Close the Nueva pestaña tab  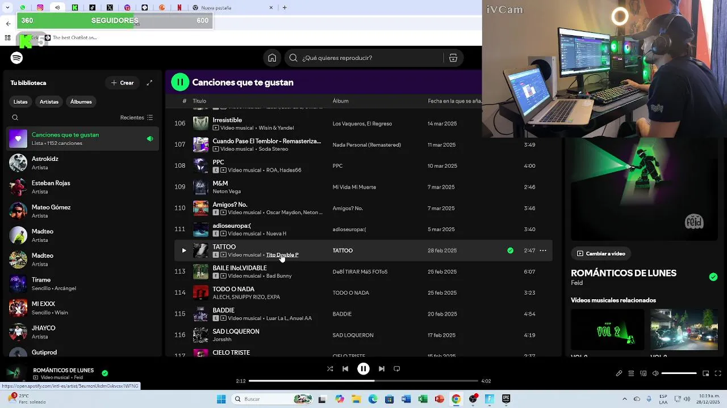pos(271,8)
